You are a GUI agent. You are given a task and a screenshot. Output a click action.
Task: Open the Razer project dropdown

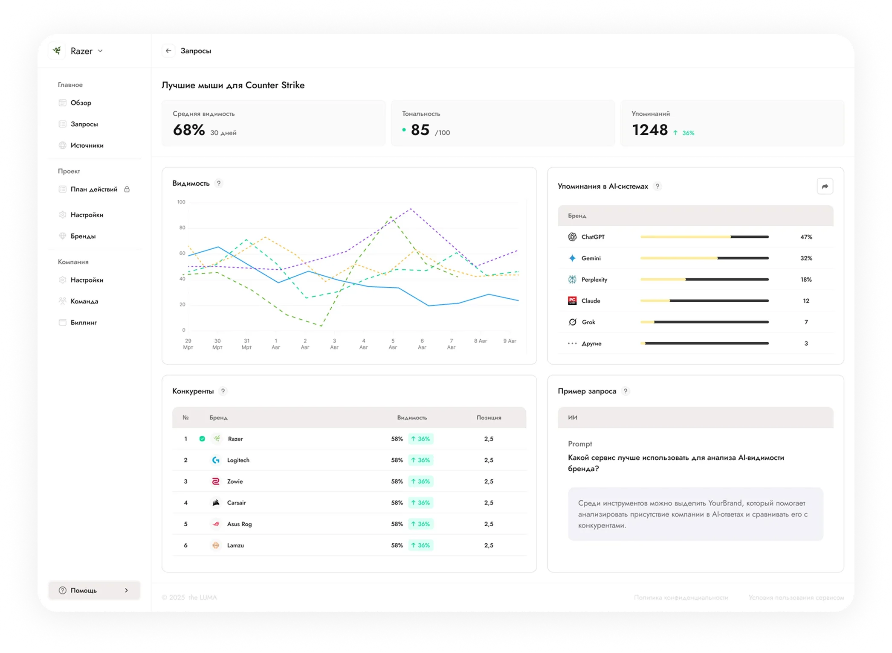(x=87, y=51)
